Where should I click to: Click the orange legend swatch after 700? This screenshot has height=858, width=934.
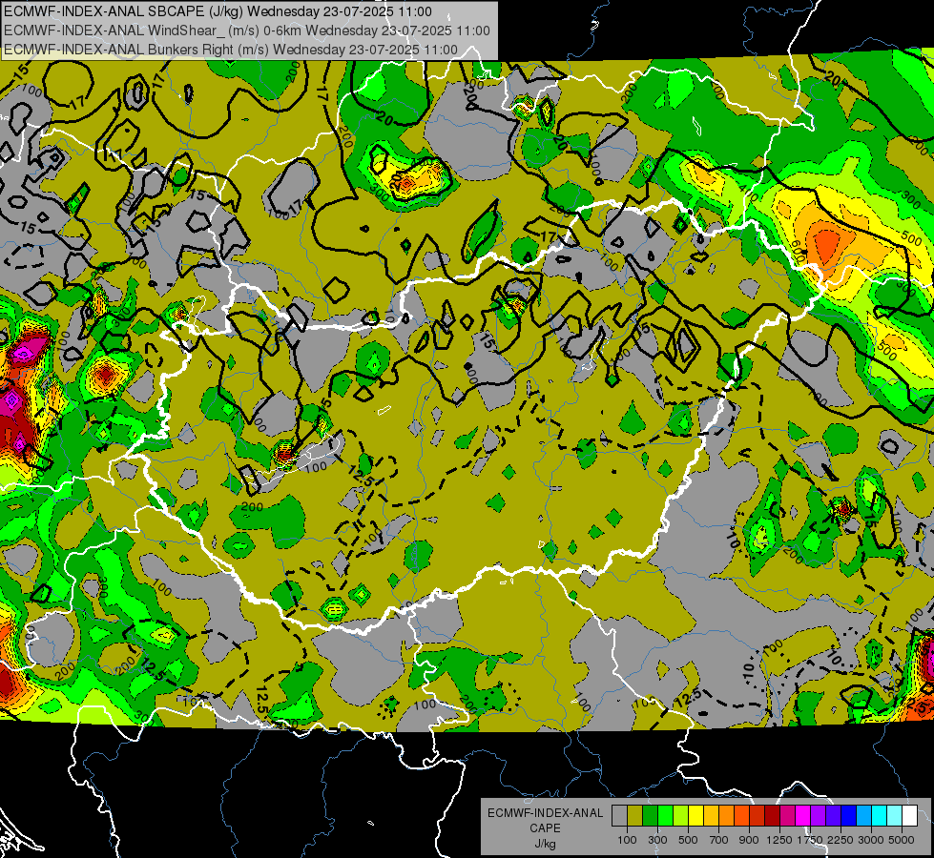(x=726, y=816)
